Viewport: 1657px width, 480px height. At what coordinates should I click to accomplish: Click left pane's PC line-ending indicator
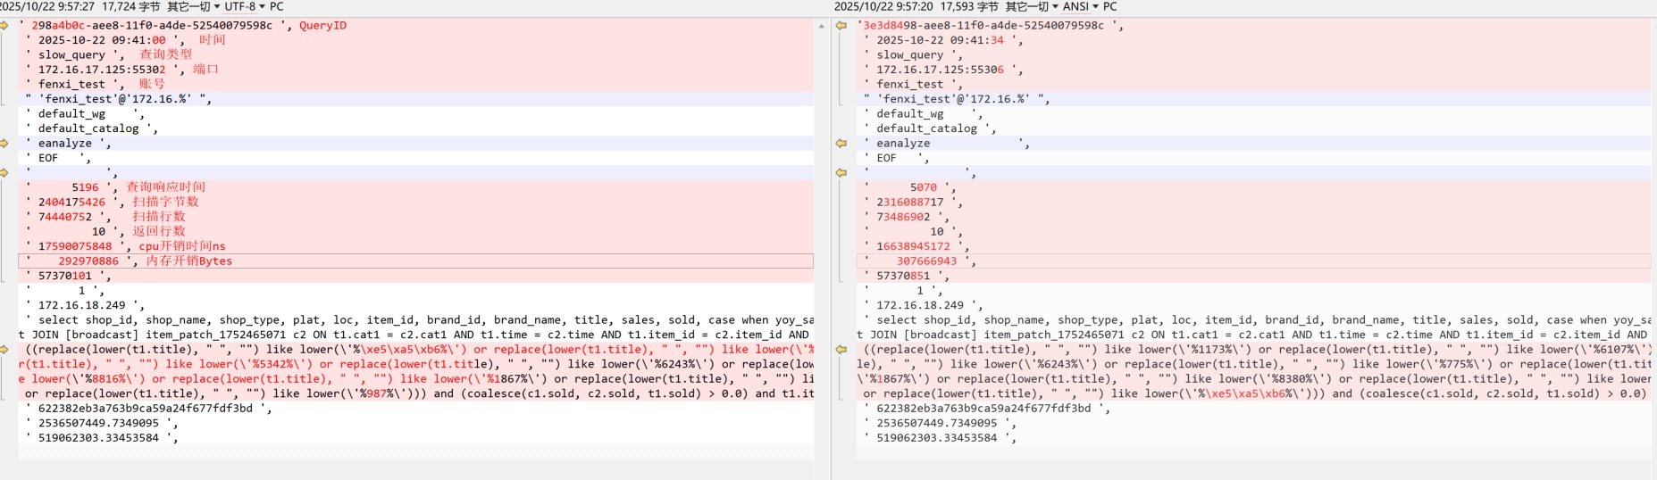pos(277,6)
